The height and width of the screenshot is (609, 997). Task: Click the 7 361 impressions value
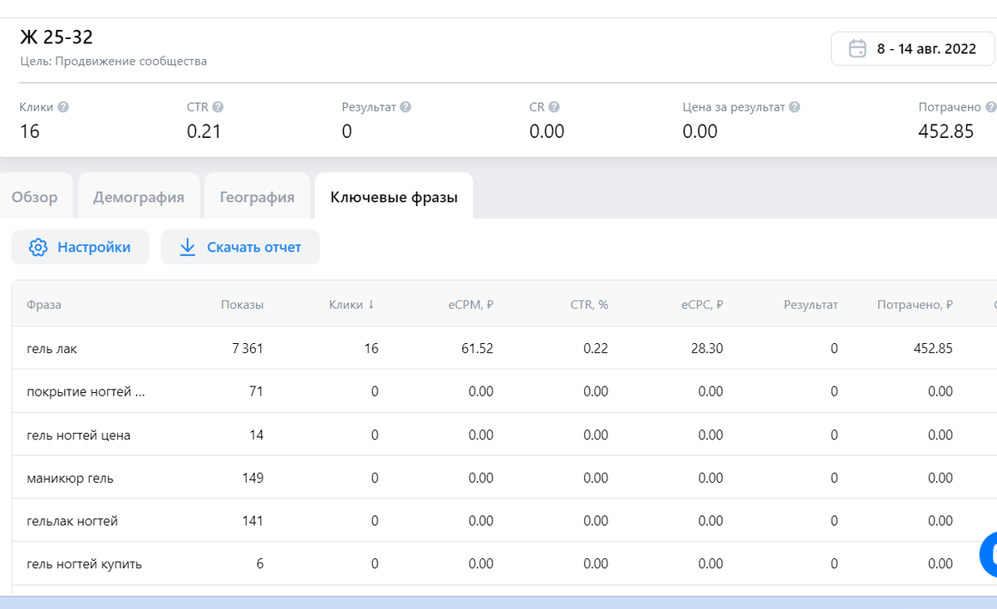point(248,349)
